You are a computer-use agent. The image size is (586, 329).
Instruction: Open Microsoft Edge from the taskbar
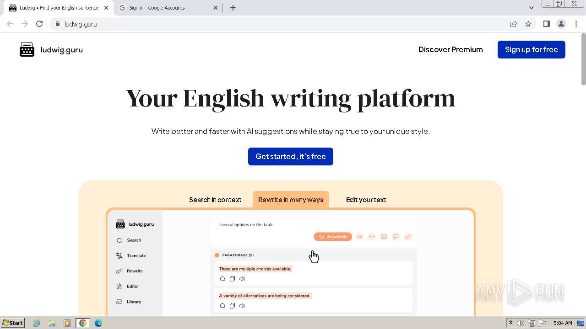click(98, 323)
